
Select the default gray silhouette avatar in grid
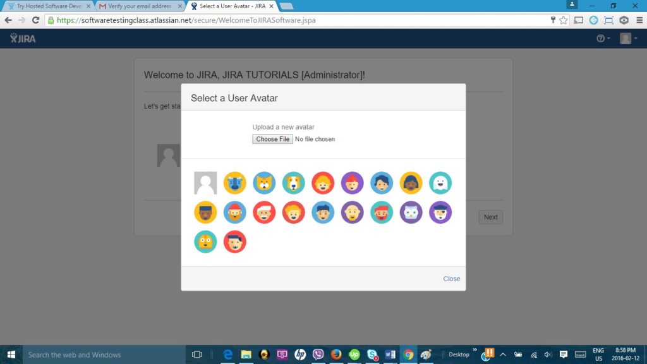click(205, 183)
